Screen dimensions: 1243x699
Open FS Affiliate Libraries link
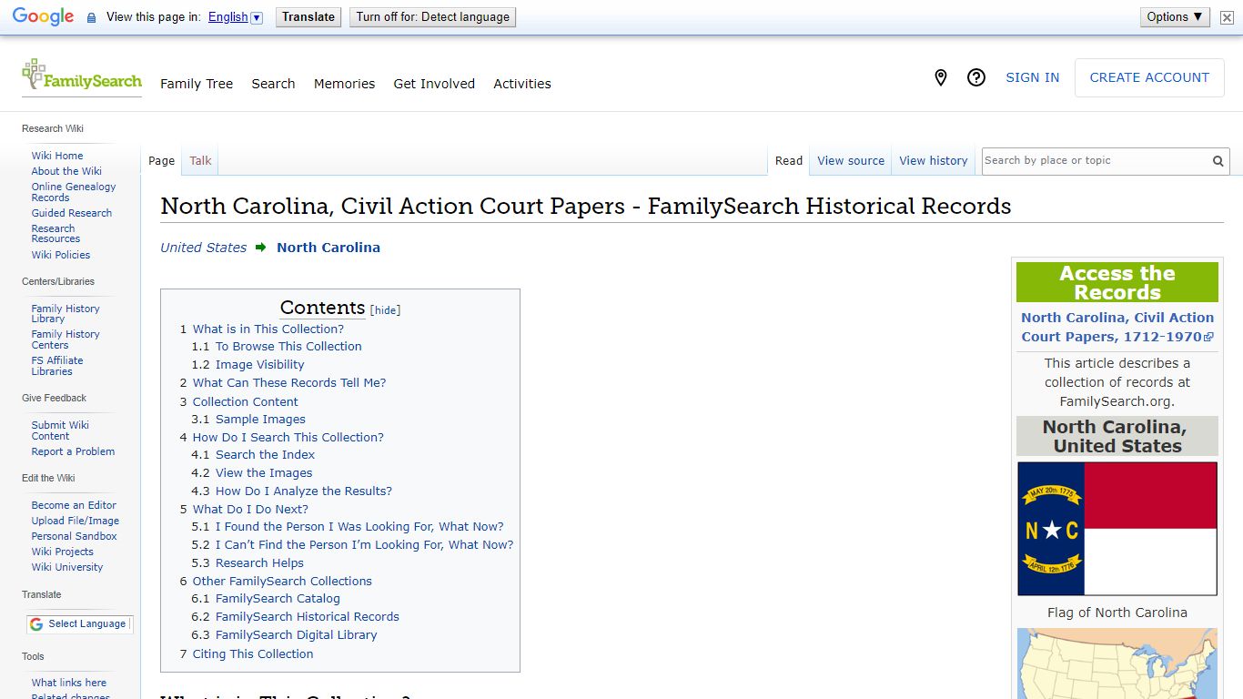click(57, 366)
